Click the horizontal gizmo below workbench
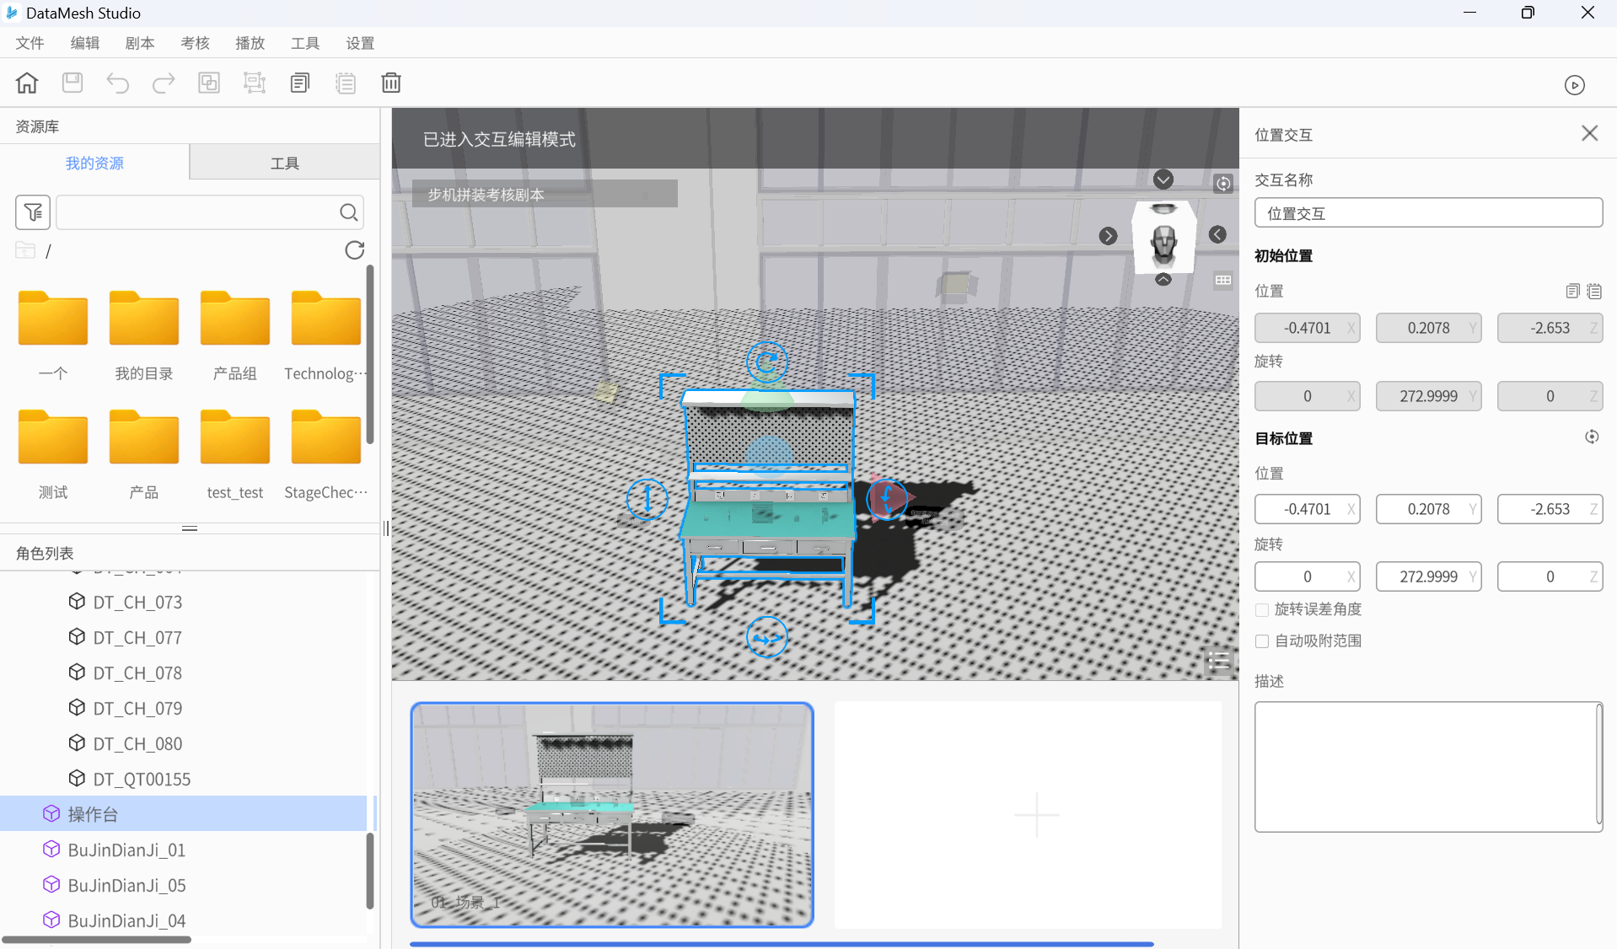Viewport: 1617px width, 949px height. [x=767, y=638]
